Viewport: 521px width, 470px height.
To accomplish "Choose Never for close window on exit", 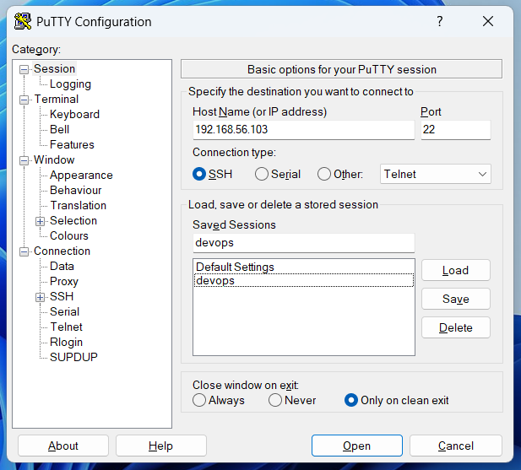I will point(275,400).
